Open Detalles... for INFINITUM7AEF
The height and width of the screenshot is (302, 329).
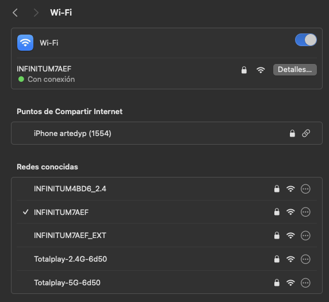(295, 70)
